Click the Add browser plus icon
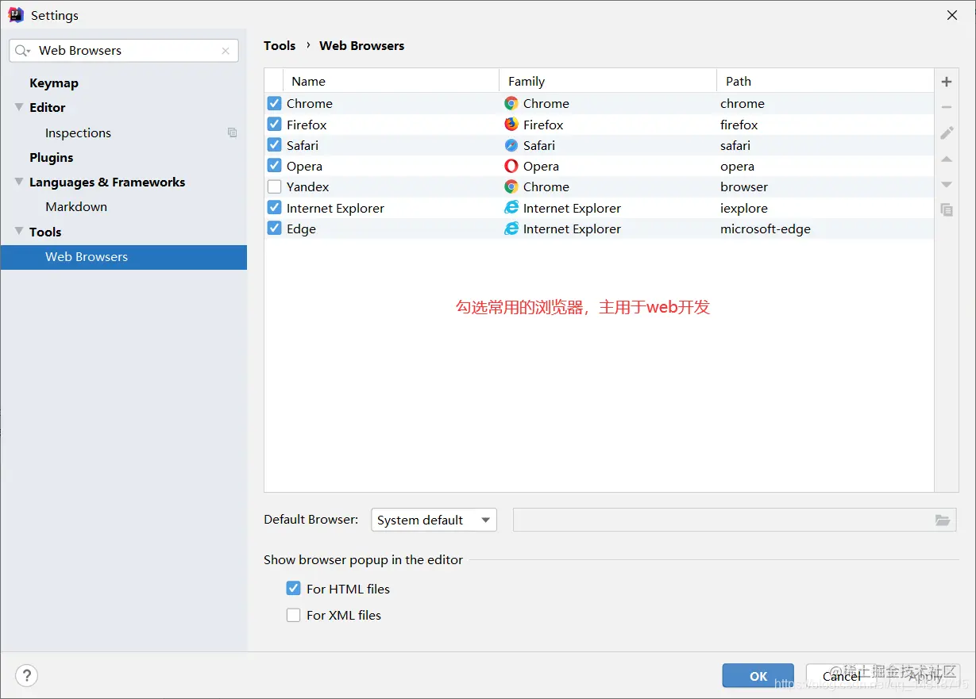 coord(946,82)
